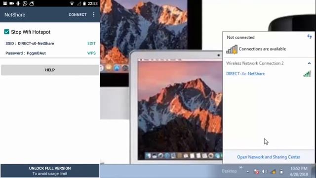This screenshot has height=178, width=316.
Task: Click red X flag tray icon
Action: 256,172
